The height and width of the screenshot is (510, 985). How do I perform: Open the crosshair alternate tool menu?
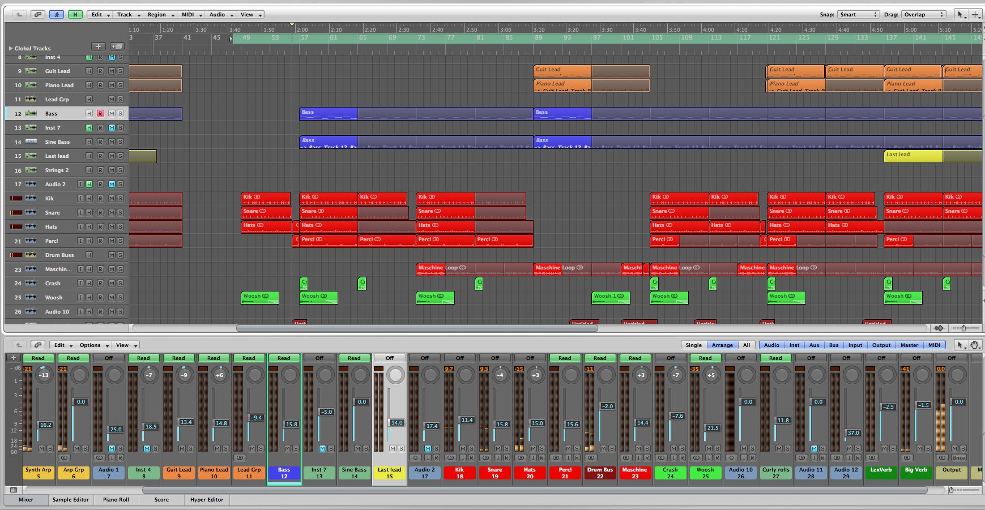pyautogui.click(x=977, y=15)
